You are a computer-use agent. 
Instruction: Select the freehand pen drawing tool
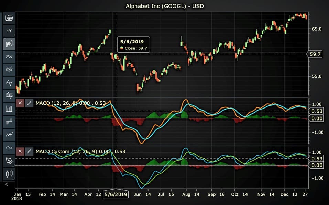[9, 160]
